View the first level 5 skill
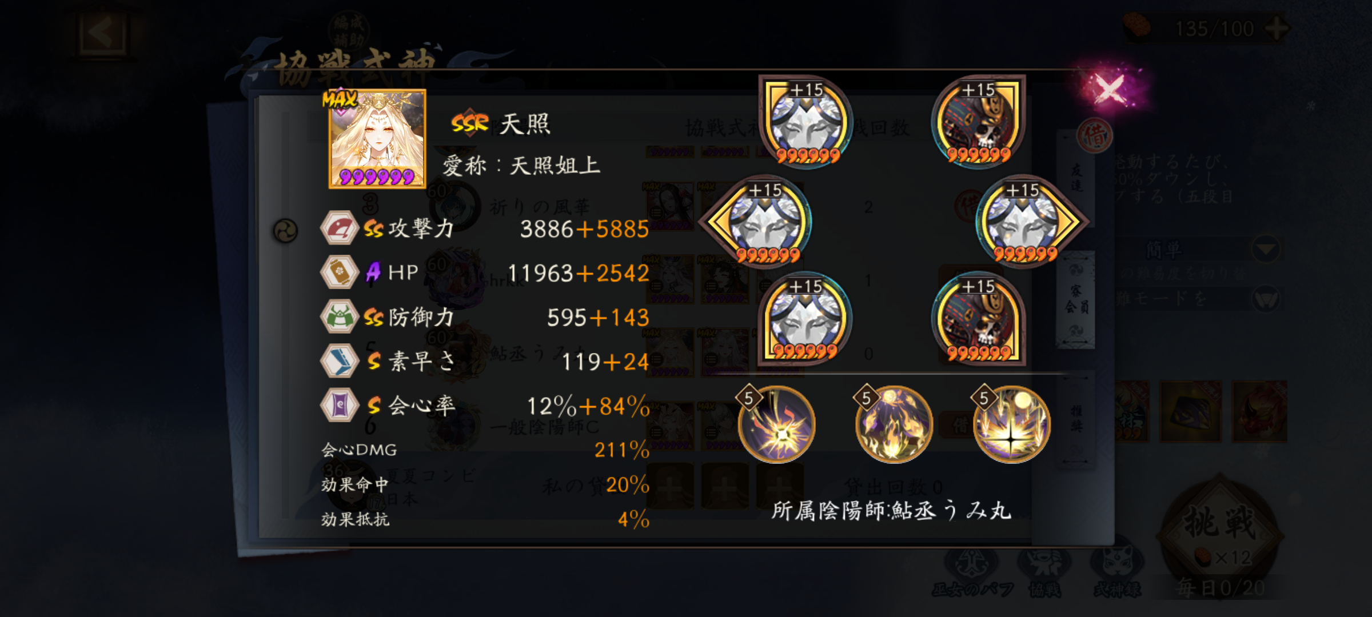1372x617 pixels. pyautogui.click(x=776, y=423)
